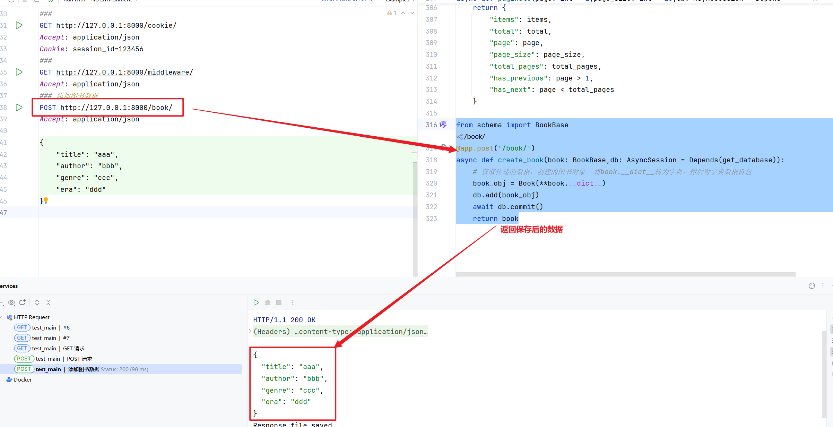
Task: Toggle the Services view eye icon
Action: click(11, 302)
